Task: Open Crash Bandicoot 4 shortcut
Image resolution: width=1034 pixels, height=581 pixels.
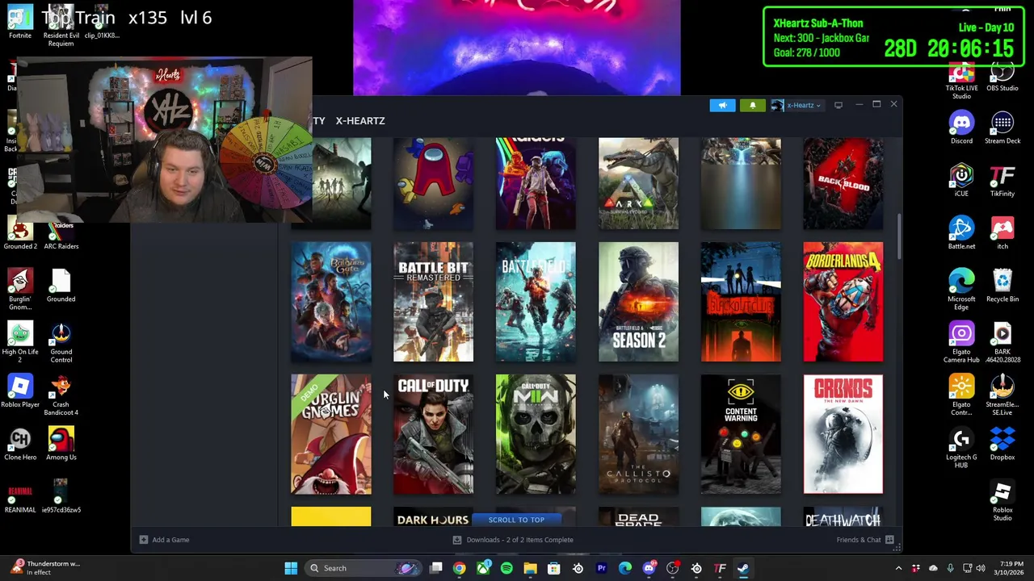Action: click(x=61, y=395)
